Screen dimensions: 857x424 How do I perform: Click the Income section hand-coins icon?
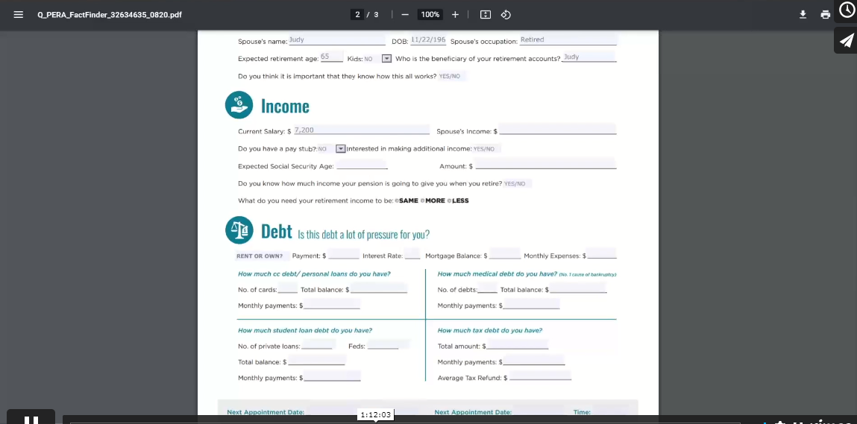point(239,105)
